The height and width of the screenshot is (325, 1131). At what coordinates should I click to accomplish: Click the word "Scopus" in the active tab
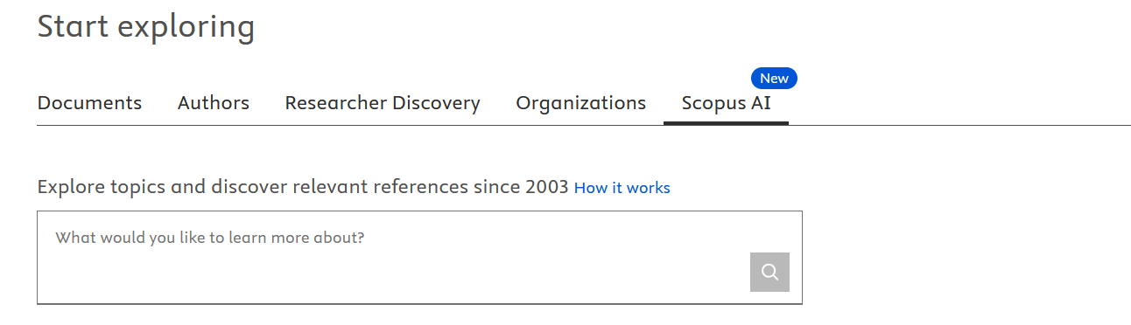click(713, 103)
